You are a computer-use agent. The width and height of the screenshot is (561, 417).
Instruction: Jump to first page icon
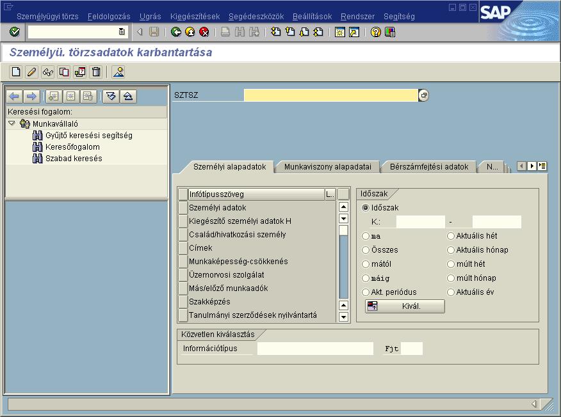click(275, 32)
